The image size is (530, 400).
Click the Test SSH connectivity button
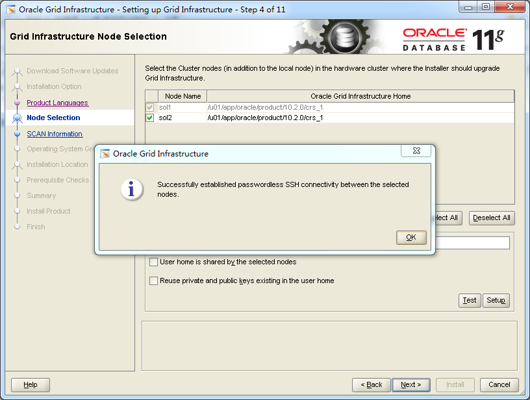point(470,301)
